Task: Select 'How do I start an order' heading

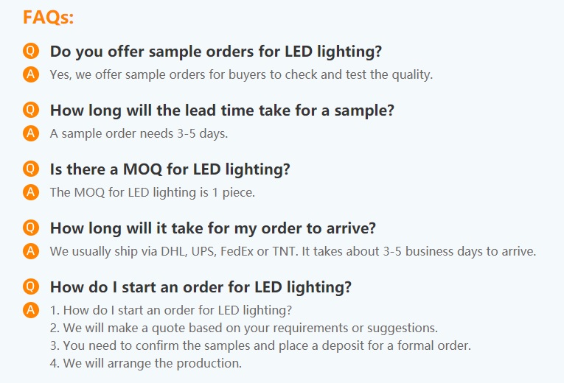Action: point(201,287)
